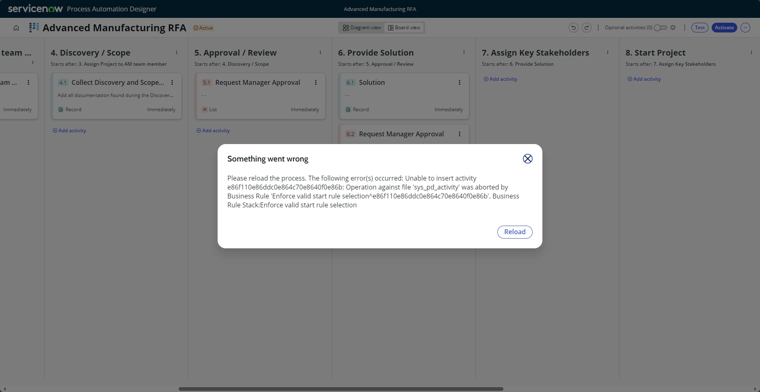The height and width of the screenshot is (392, 760).
Task: Open the kebab menu on Collect Discovery and Scope card
Action: pos(172,82)
